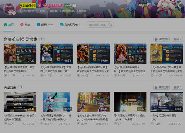The image size is (185, 133).
Task: Click the green home icon
Action: [x=6, y=24]
